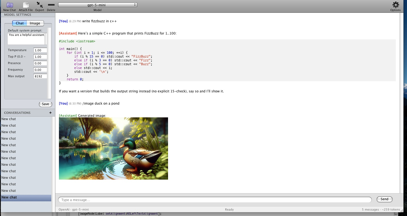This screenshot has width=407, height=216.
Task: Edit the Top P value field
Action: click(x=40, y=57)
